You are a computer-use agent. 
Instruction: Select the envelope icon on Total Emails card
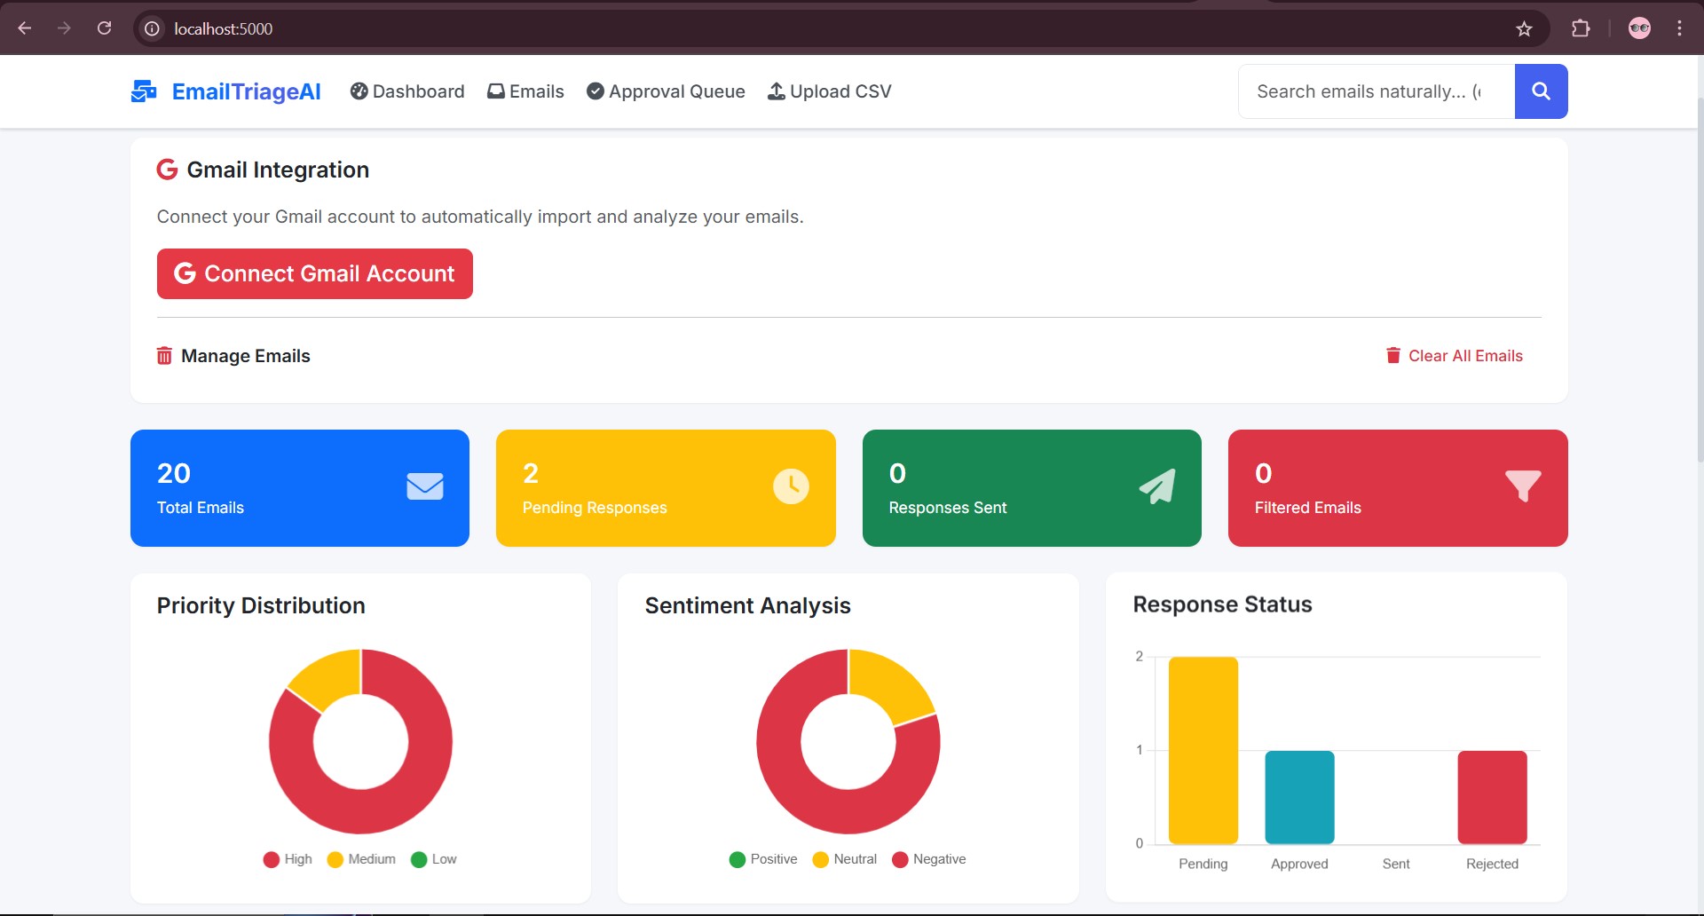click(x=425, y=486)
